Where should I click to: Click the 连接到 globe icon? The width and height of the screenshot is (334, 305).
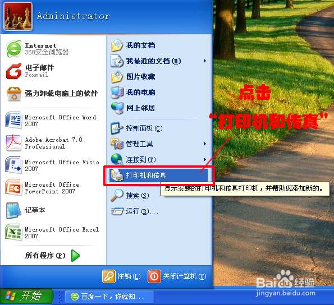(x=117, y=159)
